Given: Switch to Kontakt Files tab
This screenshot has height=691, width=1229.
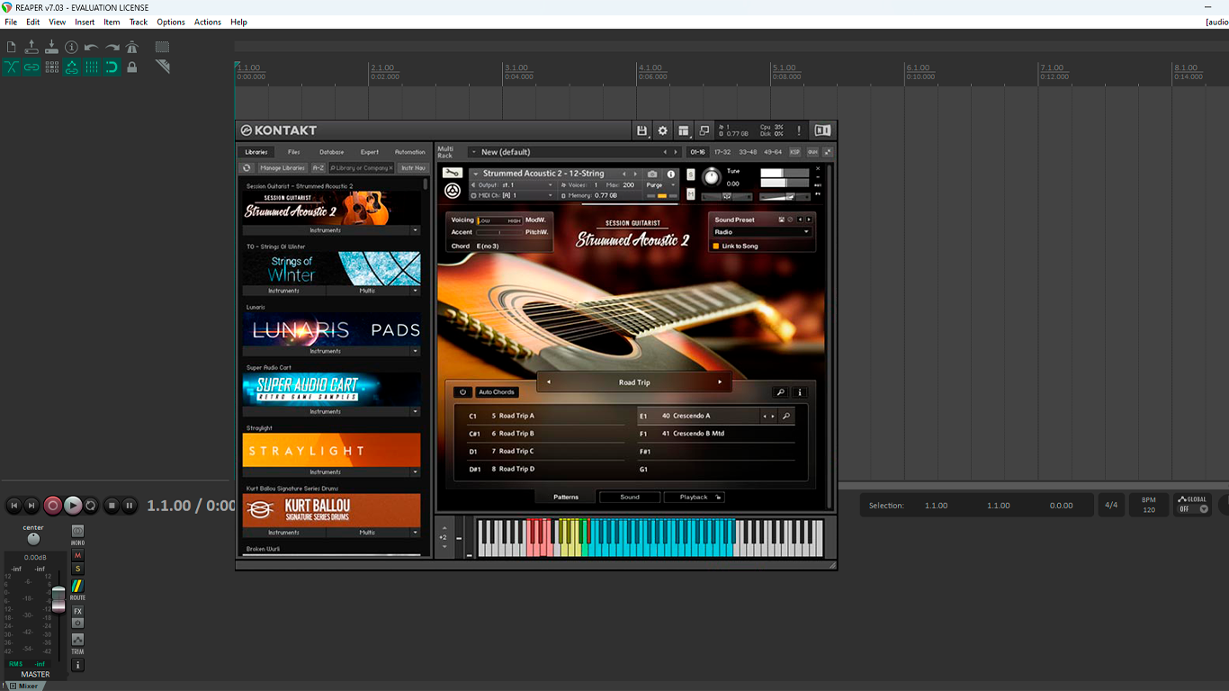Looking at the screenshot, I should (294, 152).
